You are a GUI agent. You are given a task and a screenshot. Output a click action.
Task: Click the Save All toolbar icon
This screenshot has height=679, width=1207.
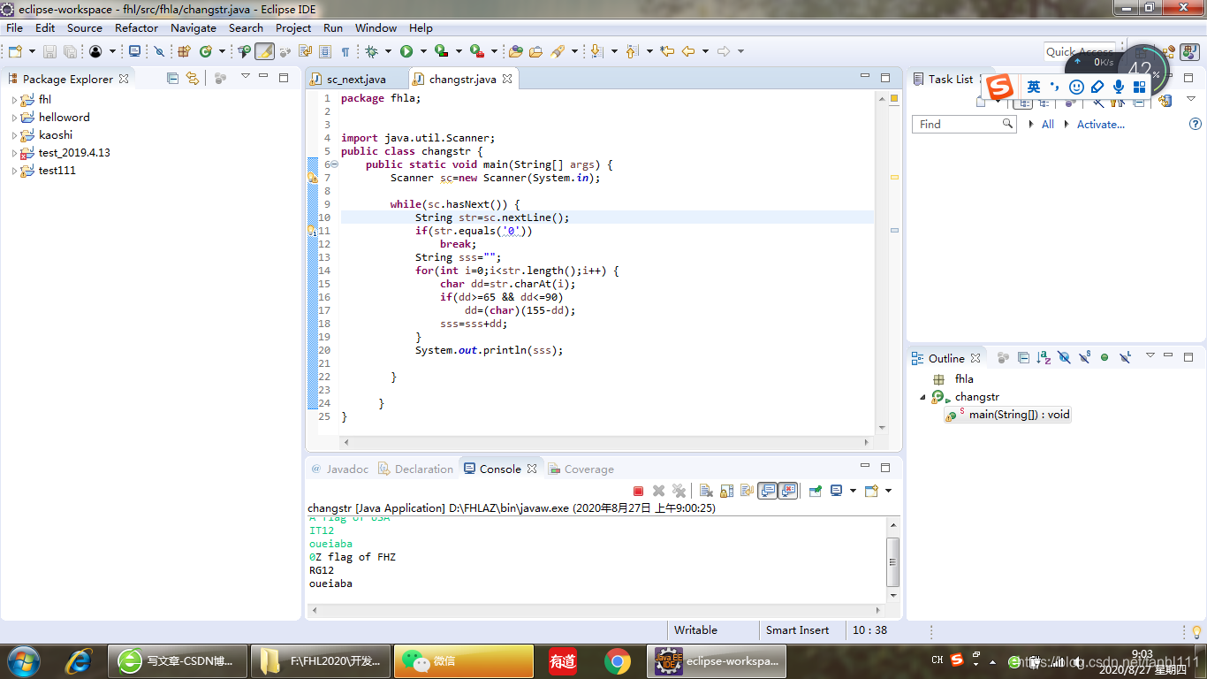(x=70, y=51)
